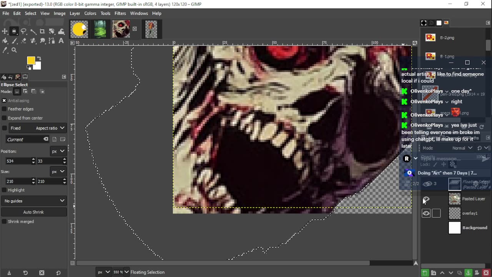Set selection mode to Add

[x=25, y=92]
